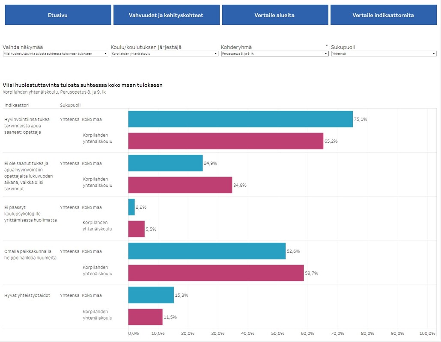The height and width of the screenshot is (342, 441).
Task: Click the blue 52,6% bar
Action: tap(207, 251)
